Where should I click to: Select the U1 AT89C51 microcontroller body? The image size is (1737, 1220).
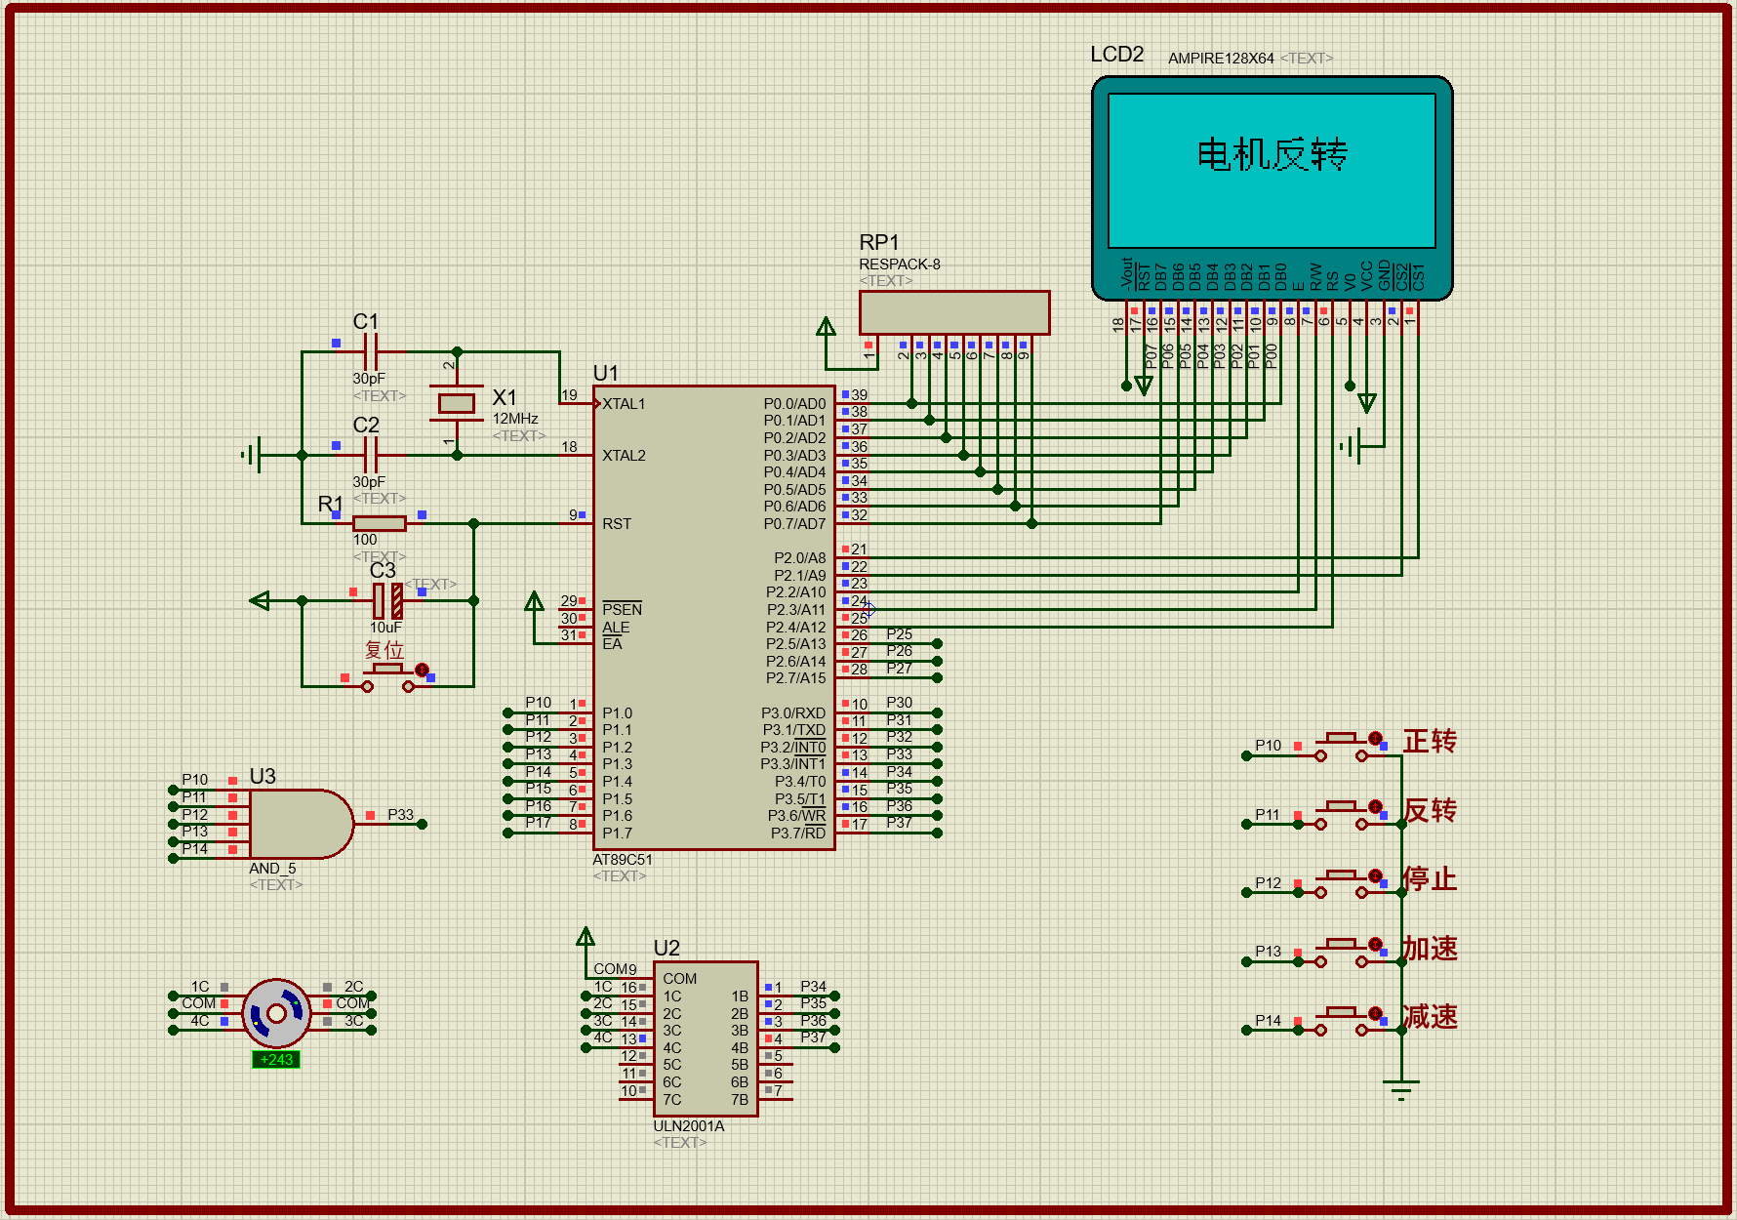[713, 618]
